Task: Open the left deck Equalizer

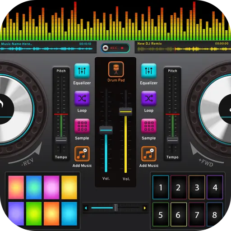Action: (x=82, y=71)
